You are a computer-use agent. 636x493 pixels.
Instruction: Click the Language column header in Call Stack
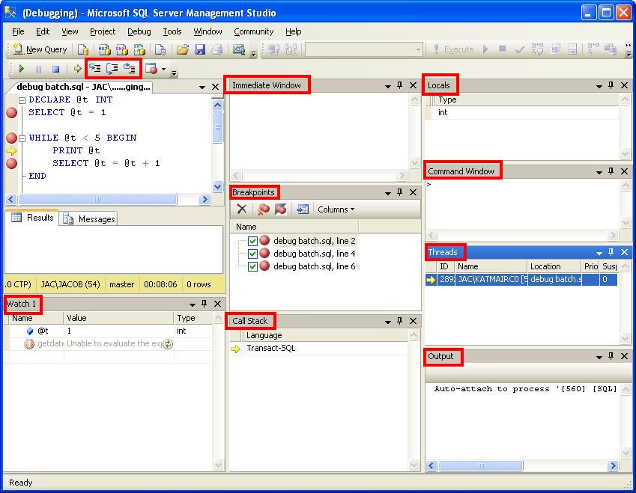325,335
